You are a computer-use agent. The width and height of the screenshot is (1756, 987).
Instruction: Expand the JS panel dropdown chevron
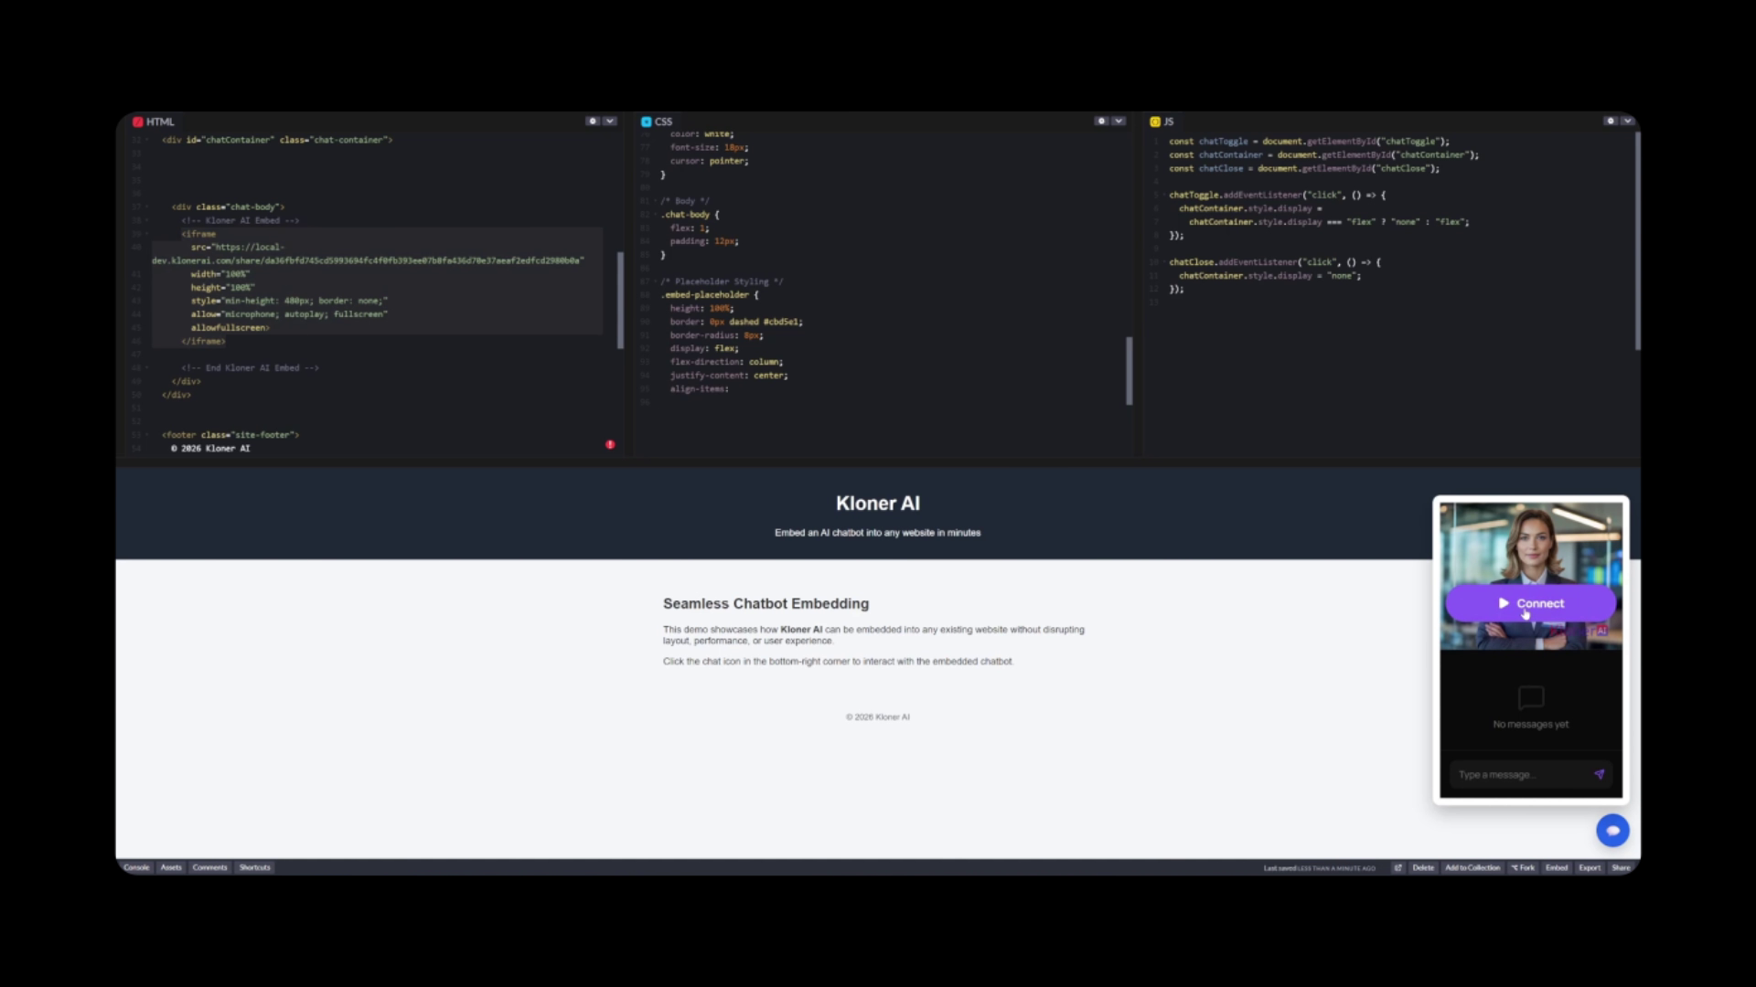(1627, 121)
